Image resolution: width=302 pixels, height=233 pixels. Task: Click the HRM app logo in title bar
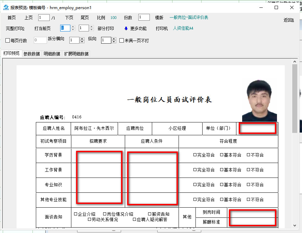click(6, 7)
